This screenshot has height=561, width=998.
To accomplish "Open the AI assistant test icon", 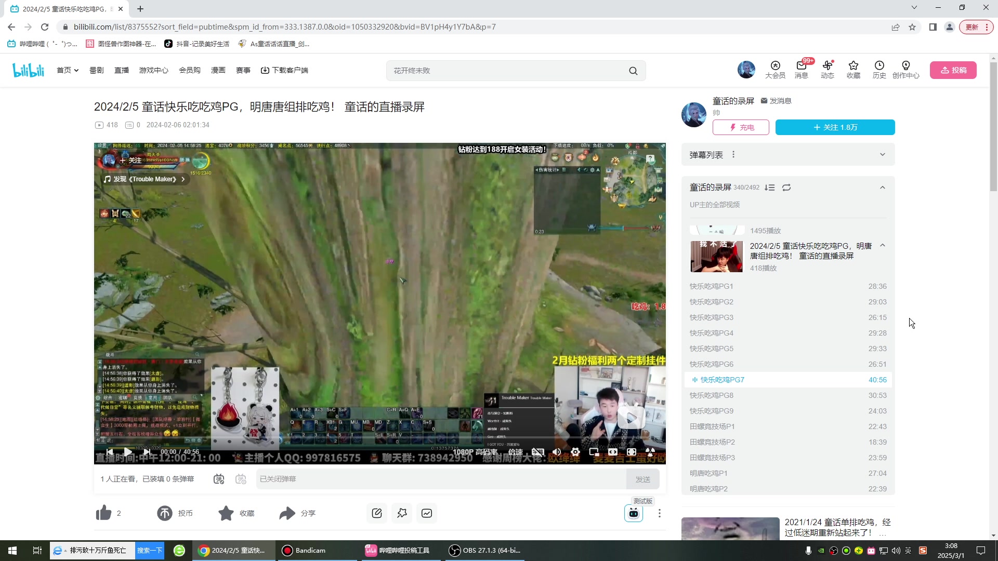I will (x=634, y=513).
